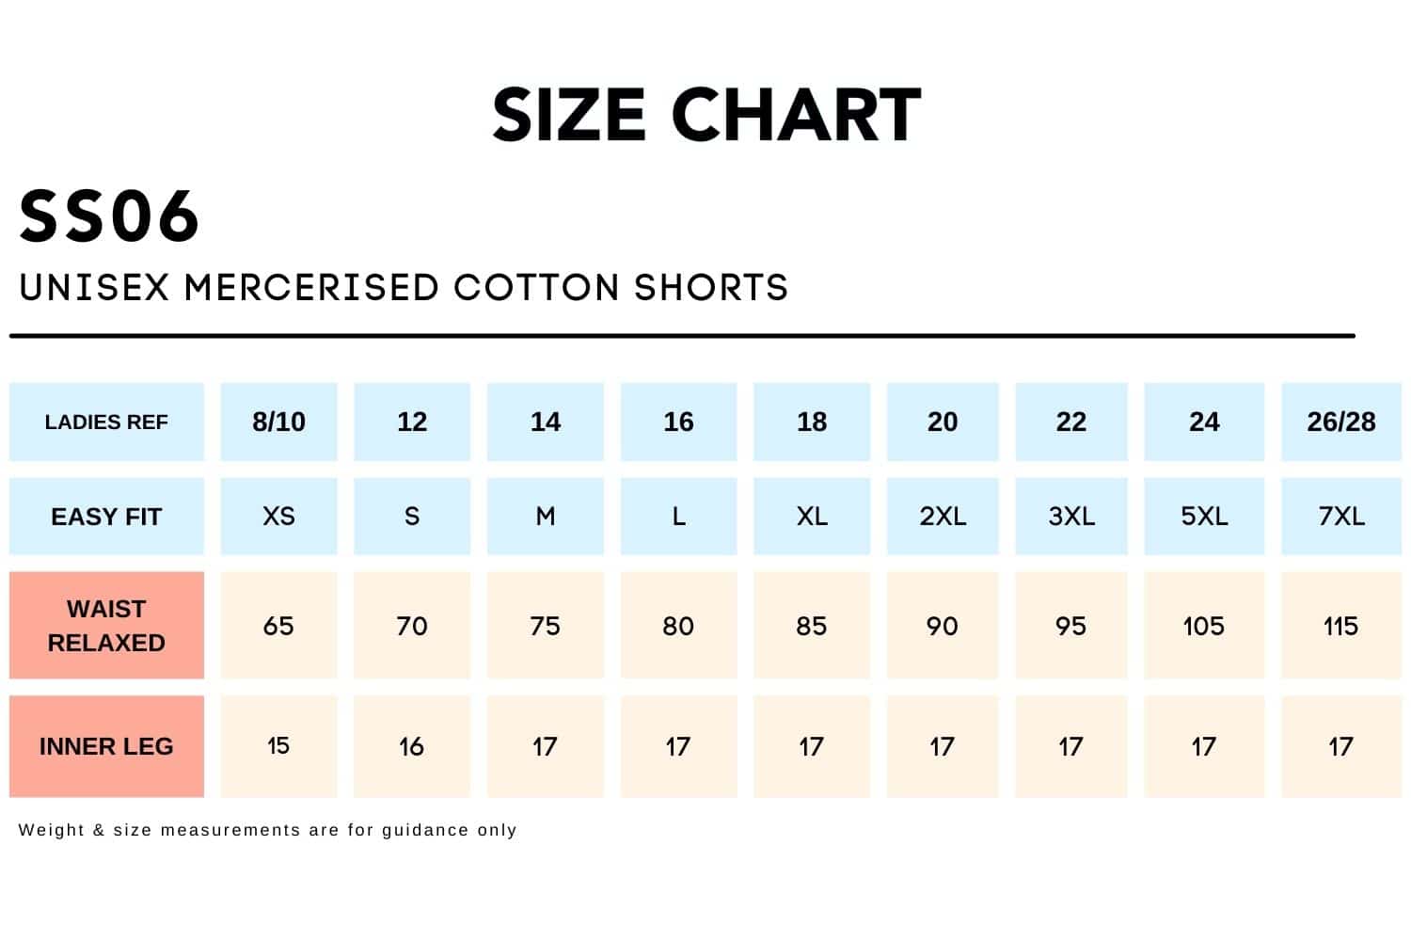1411x941 pixels.
Task: Select the 26/28 ladies size cell
Action: pyautogui.click(x=1340, y=422)
